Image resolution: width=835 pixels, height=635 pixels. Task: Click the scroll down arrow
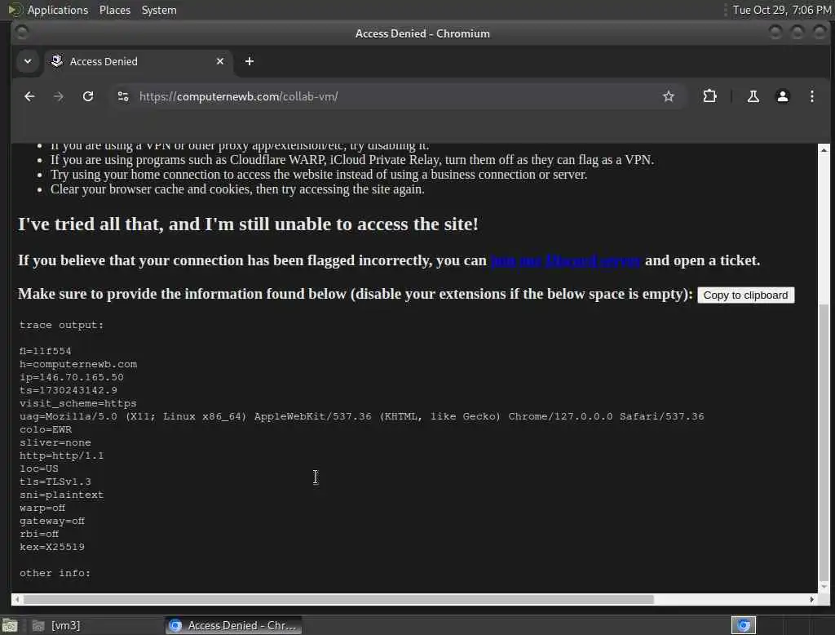[x=824, y=587]
